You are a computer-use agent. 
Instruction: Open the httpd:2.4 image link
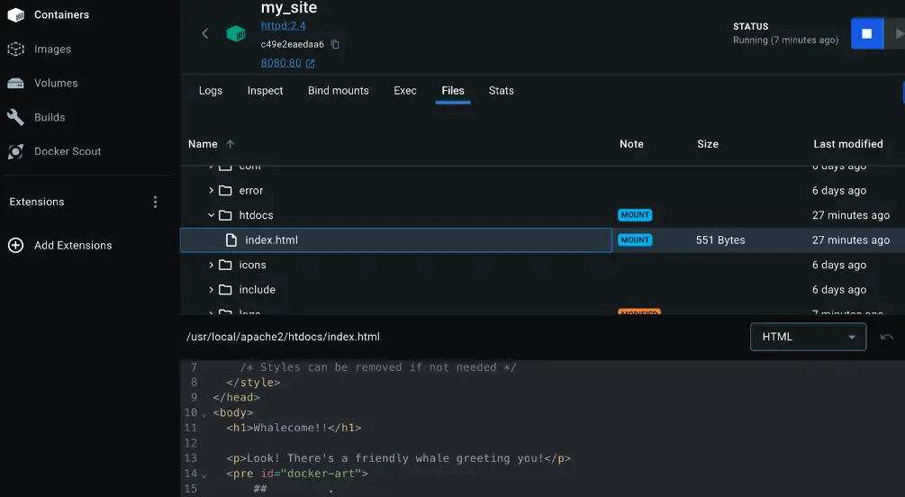tap(283, 26)
